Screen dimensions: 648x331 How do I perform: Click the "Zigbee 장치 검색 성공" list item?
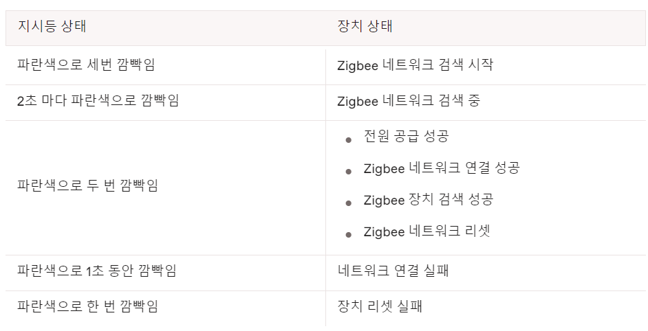click(428, 199)
